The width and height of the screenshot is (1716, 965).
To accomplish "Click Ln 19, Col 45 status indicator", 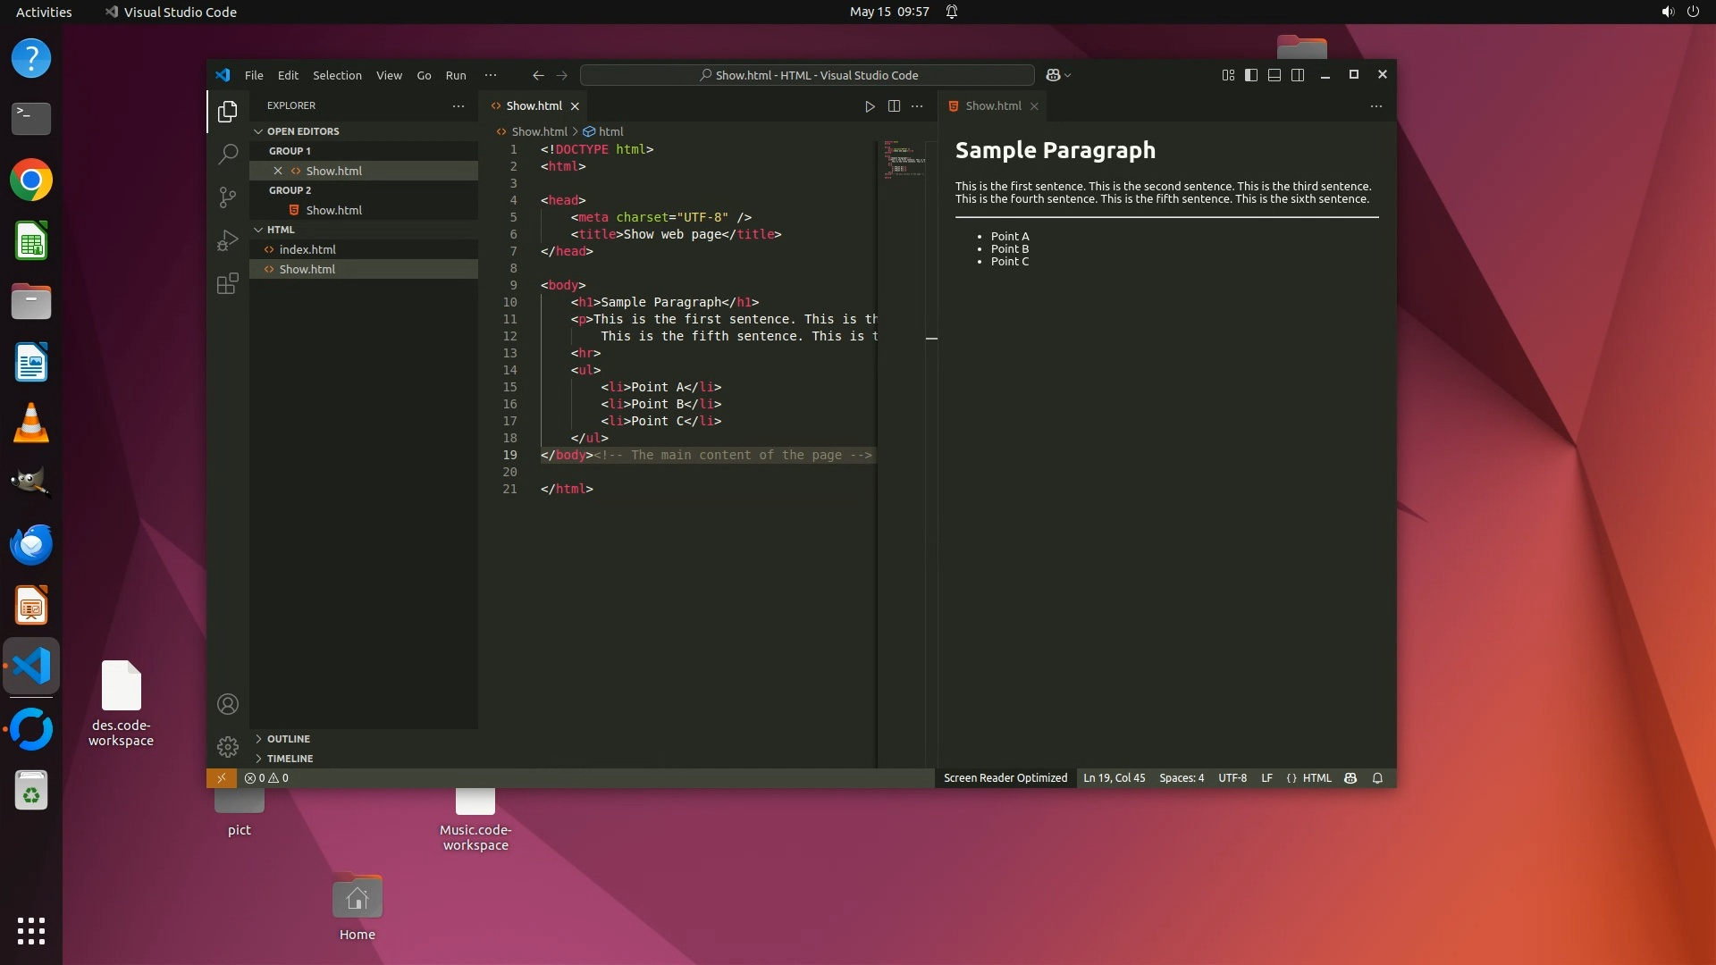I will pyautogui.click(x=1114, y=778).
